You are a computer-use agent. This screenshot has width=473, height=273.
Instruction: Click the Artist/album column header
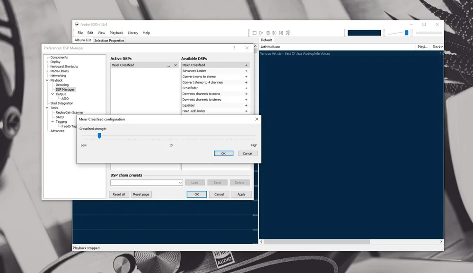[337, 47]
